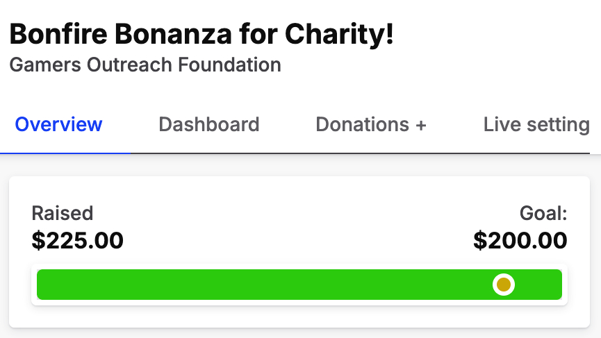Image resolution: width=601 pixels, height=338 pixels.
Task: Click the Bonfire Bonanza for Charity! title
Action: [201, 35]
